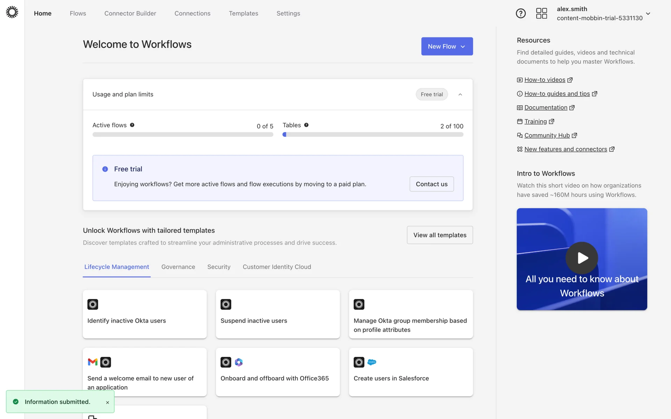Expand the alex.smith account menu
The height and width of the screenshot is (419, 671).
648,14
